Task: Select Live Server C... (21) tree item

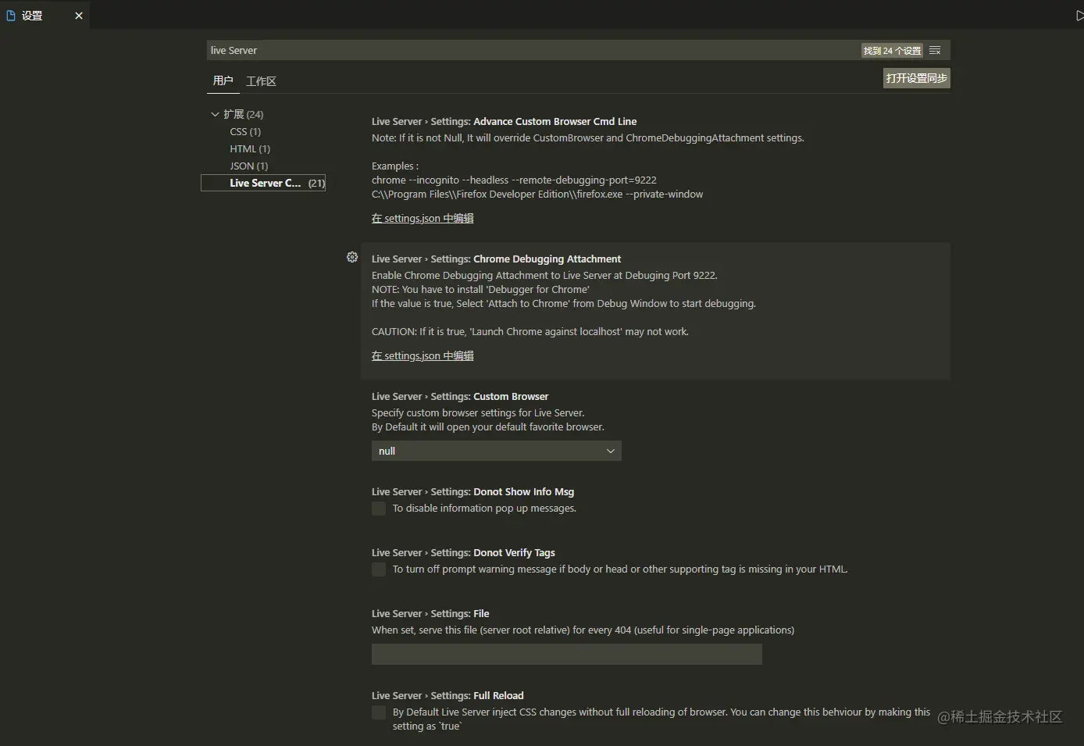Action: (263, 183)
